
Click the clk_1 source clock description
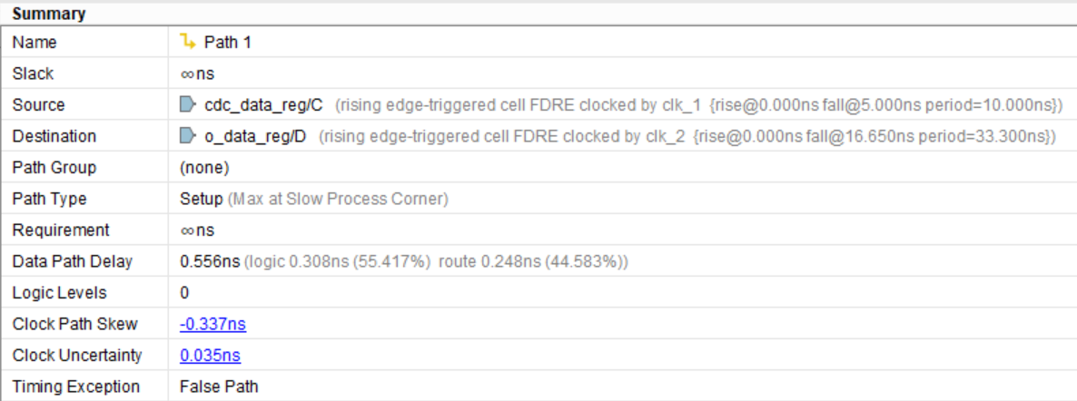[x=698, y=105]
